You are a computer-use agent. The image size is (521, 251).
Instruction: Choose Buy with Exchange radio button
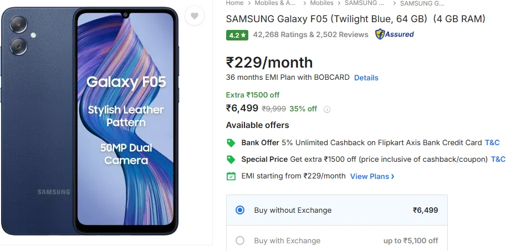(x=240, y=240)
